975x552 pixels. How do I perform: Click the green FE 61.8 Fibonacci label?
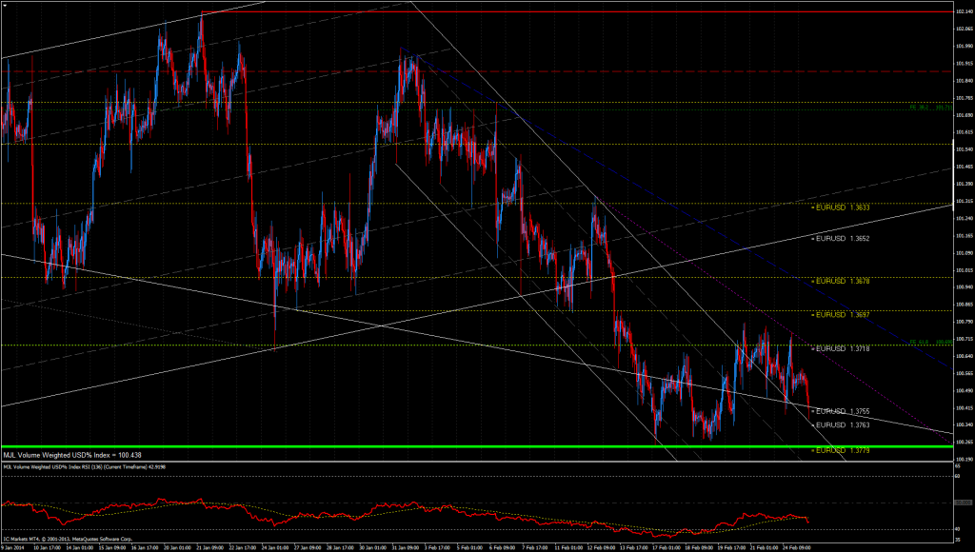click(931, 342)
